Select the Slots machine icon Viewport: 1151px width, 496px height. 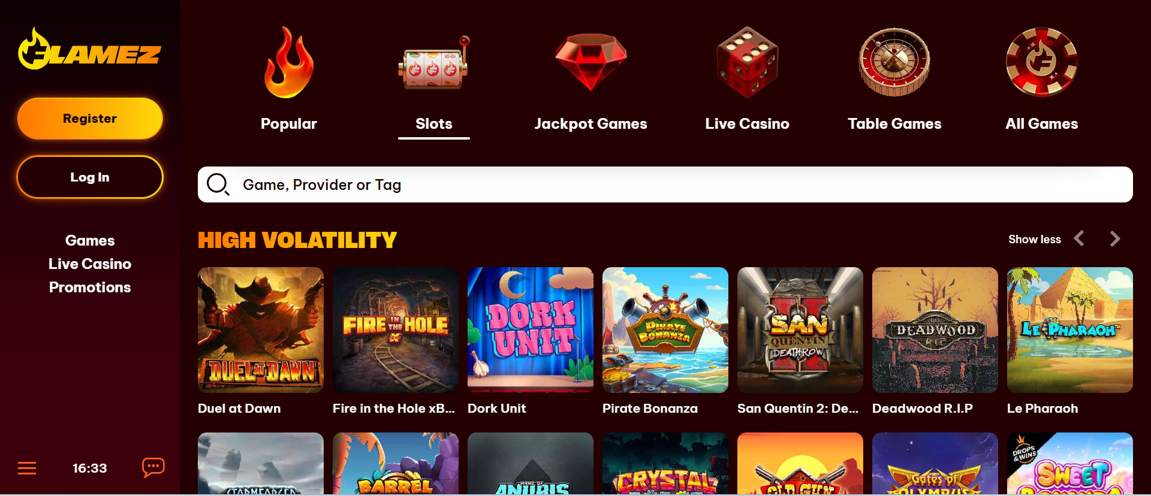click(433, 63)
